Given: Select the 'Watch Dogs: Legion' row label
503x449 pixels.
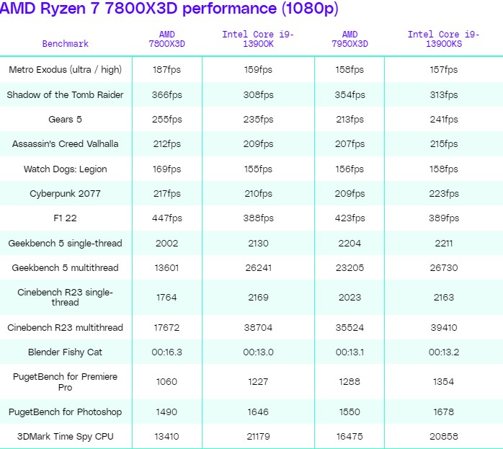Looking at the screenshot, I should [65, 169].
